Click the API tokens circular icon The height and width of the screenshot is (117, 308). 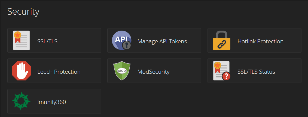pyautogui.click(x=121, y=40)
